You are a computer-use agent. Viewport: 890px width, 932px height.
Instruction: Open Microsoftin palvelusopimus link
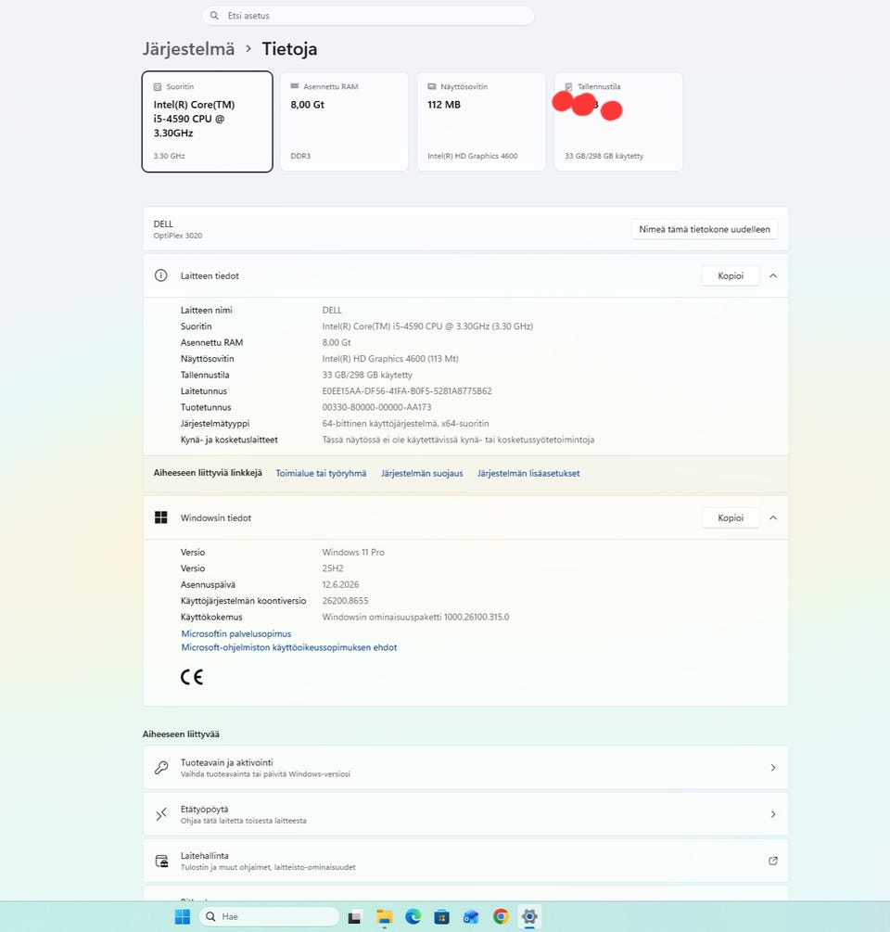pyautogui.click(x=235, y=633)
